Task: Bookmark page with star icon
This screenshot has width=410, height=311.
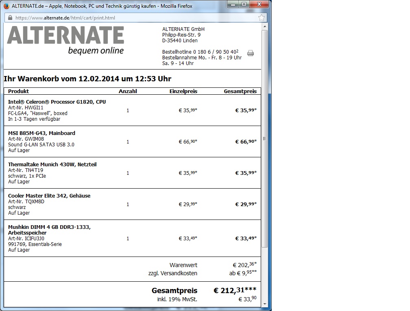Action: [x=261, y=18]
